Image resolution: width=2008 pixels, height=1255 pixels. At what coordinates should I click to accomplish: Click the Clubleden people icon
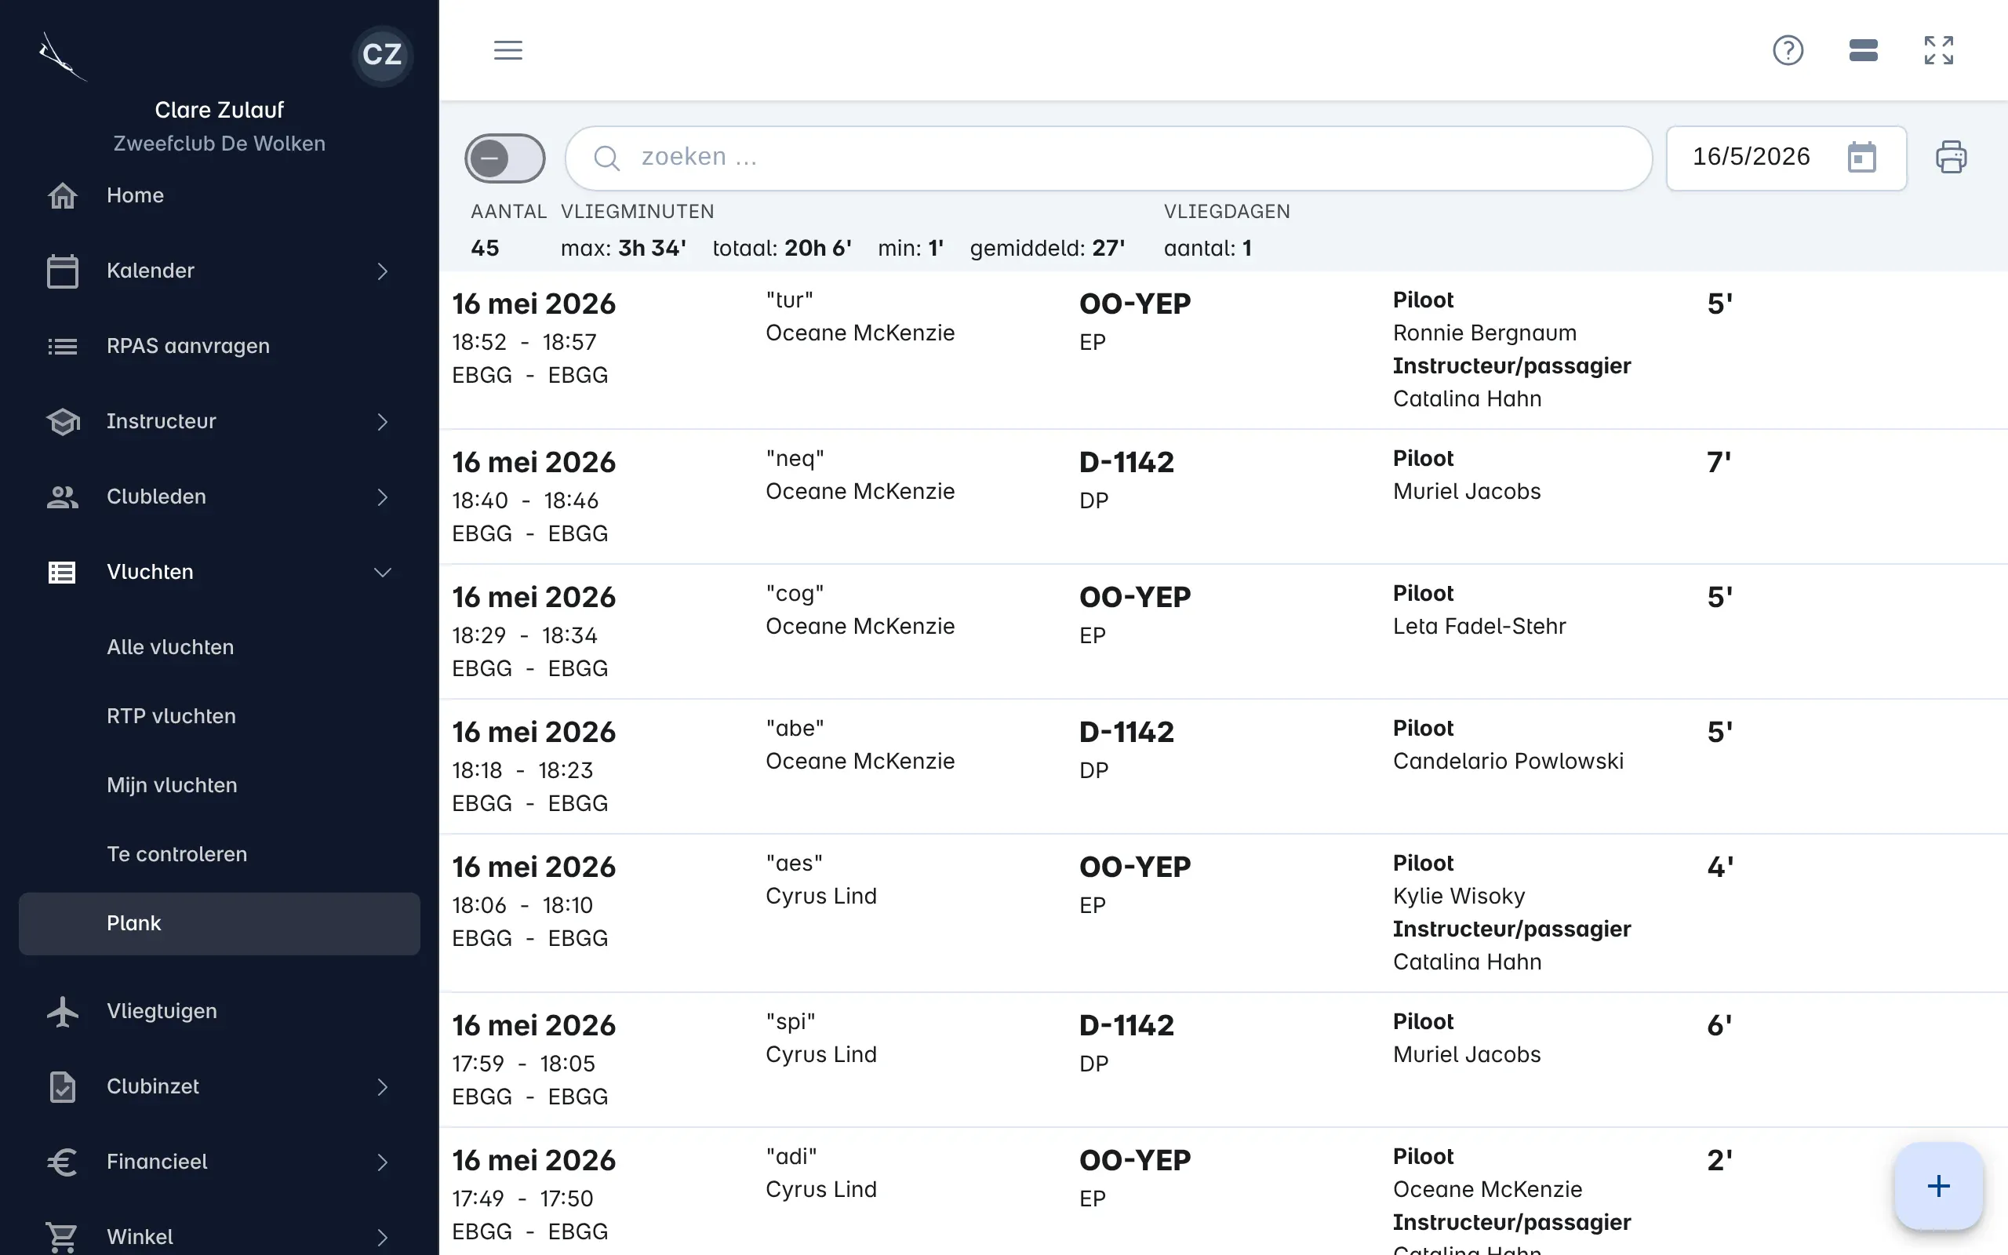62,497
